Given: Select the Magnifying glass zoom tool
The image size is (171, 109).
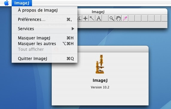Looking at the screenshot, I should [112, 19].
